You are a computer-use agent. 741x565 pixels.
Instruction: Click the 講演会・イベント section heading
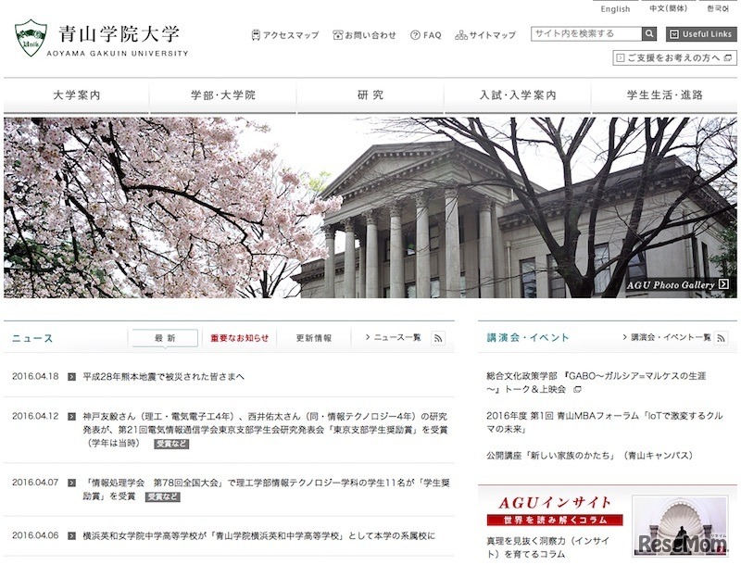pos(528,337)
